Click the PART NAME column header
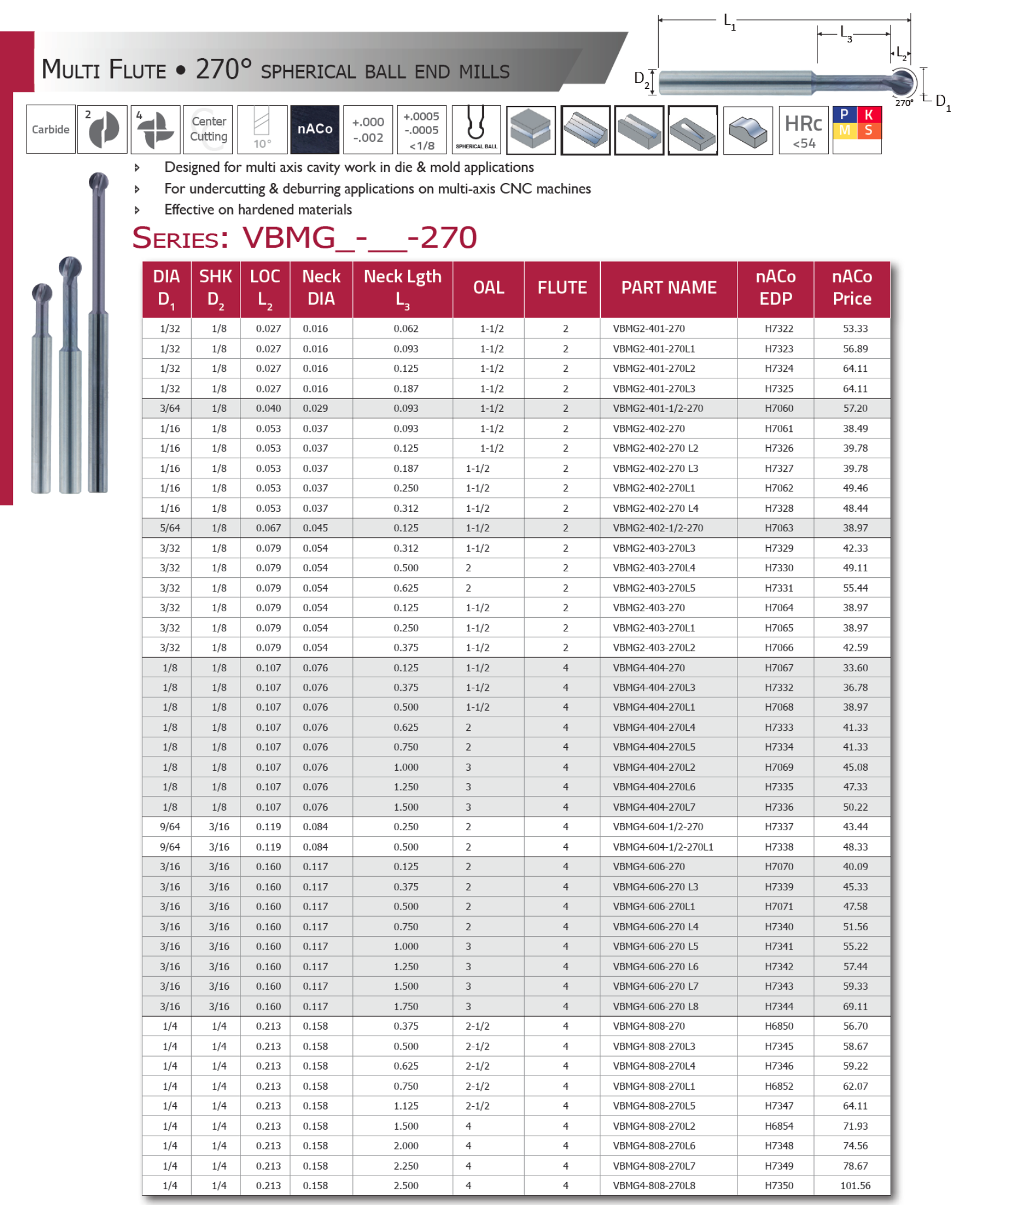This screenshot has width=1031, height=1205. pyautogui.click(x=669, y=288)
